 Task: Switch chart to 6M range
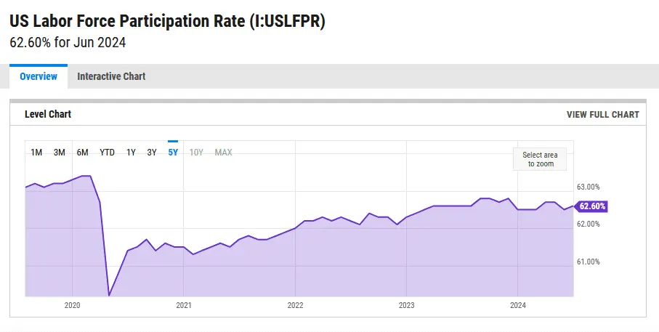[83, 153]
